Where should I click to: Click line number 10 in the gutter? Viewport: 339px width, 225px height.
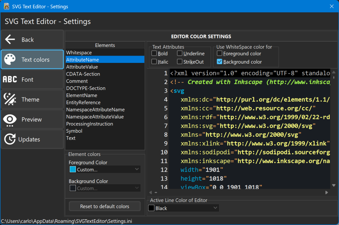164,152
